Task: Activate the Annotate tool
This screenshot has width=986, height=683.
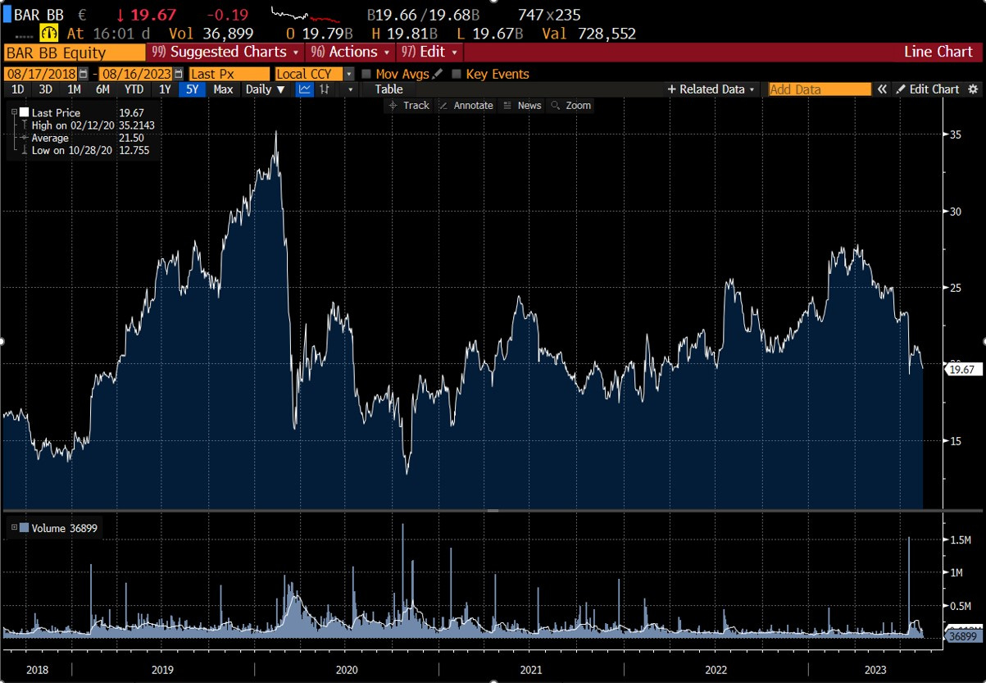Action: [466, 105]
